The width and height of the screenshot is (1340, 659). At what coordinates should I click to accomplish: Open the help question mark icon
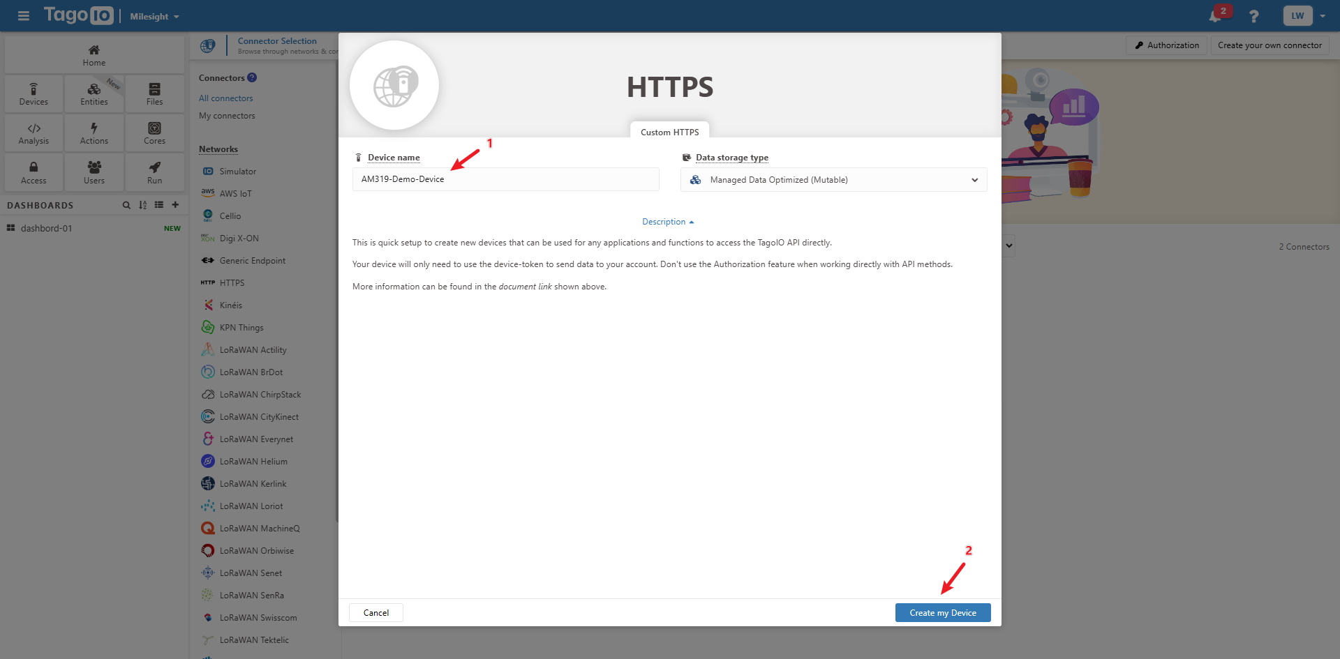[1254, 16]
